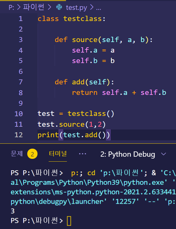This screenshot has width=176, height=229.
Task: Click the 'def add(self):' line
Action: tap(84, 82)
